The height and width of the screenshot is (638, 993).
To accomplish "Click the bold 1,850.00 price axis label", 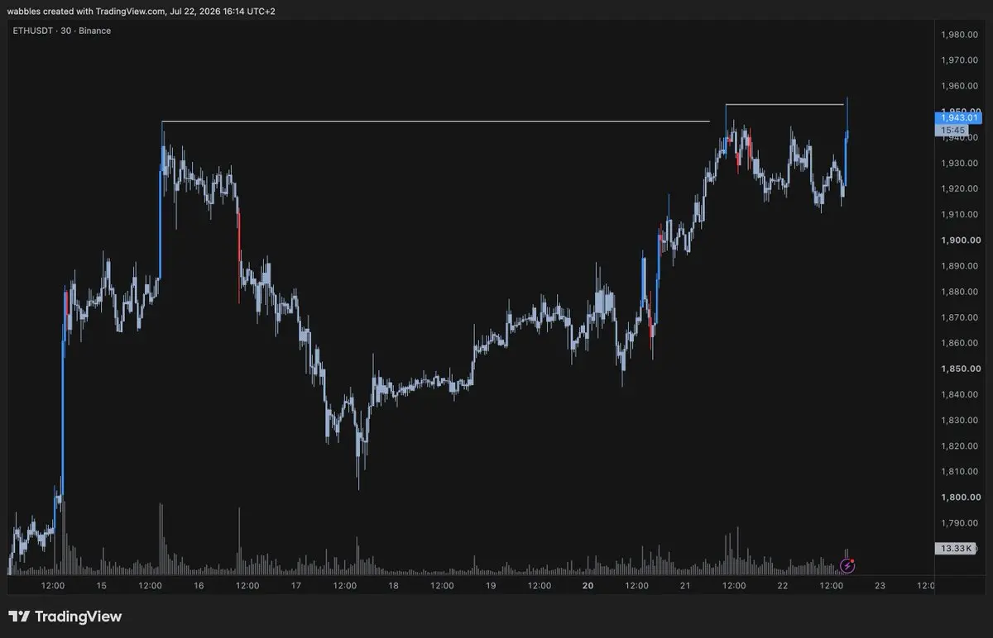I will (x=960, y=369).
